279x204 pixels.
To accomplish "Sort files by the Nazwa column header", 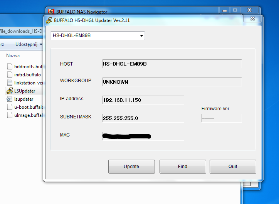I will pos(13,56).
